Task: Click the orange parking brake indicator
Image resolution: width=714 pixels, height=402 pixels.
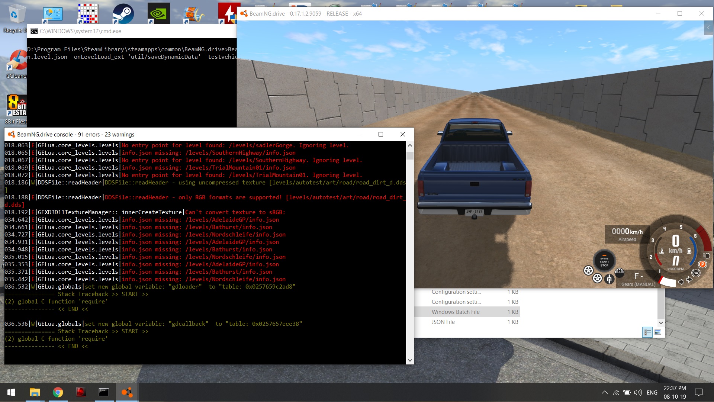Action: (x=702, y=264)
